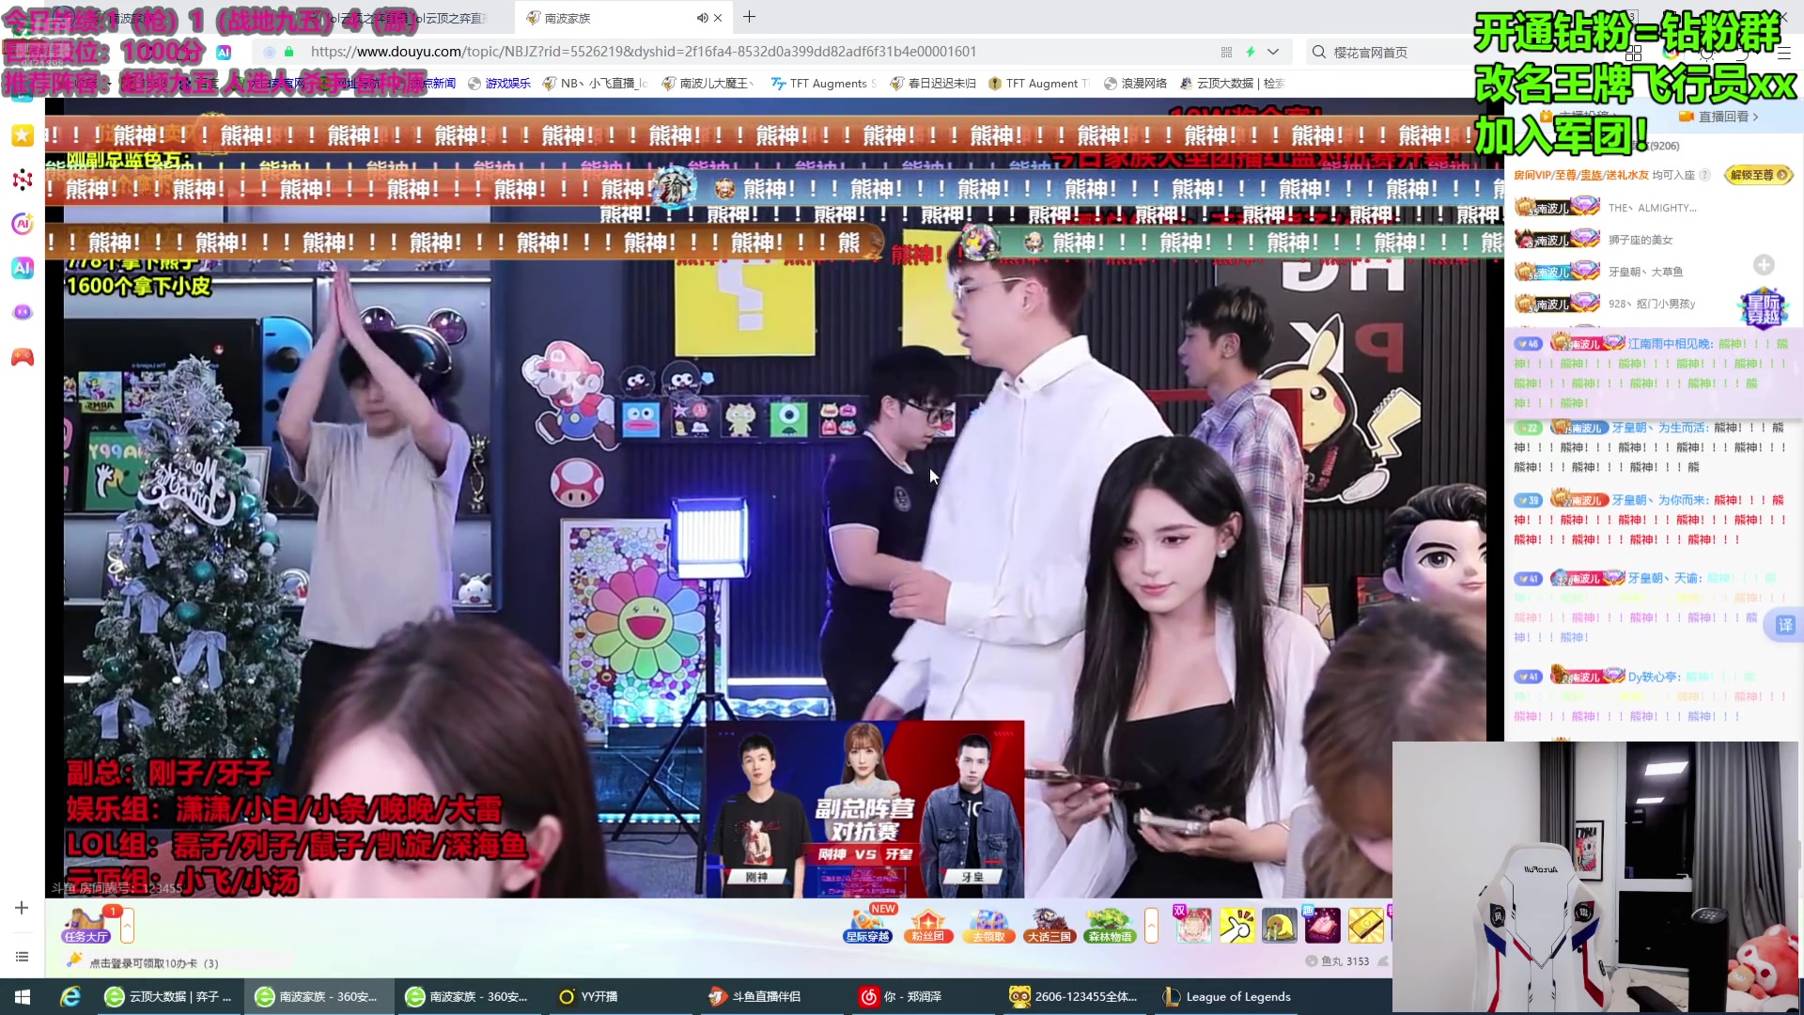1804x1015 pixels.
Task: Click the URL address field
Action: click(x=644, y=52)
